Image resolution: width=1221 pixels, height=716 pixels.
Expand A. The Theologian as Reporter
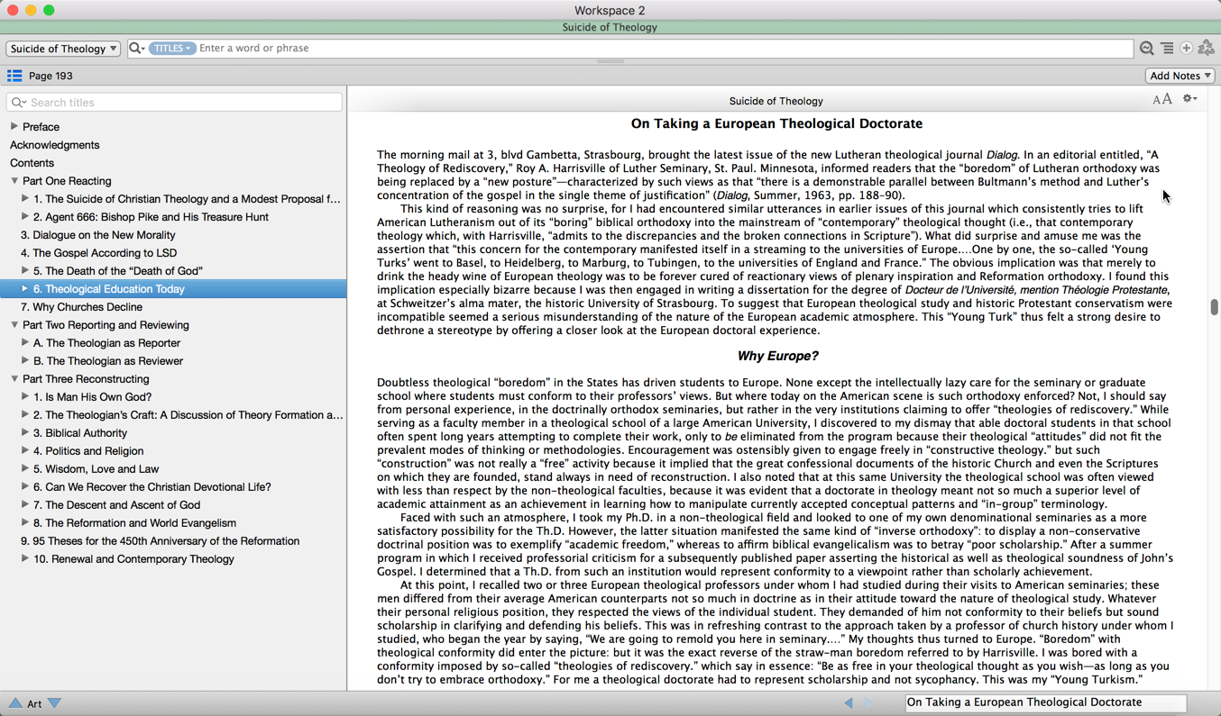(24, 343)
